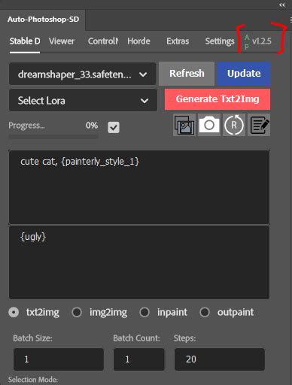
Task: Click the Generate Txt2Img button
Action: [217, 99]
